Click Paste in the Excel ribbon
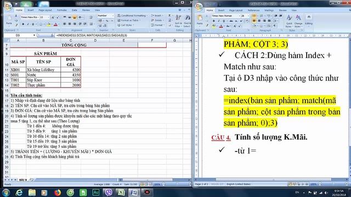The width and height of the screenshot is (351, 197). click(9, 21)
